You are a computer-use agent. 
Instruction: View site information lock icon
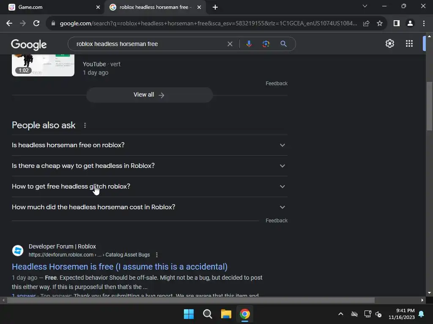coord(53,24)
